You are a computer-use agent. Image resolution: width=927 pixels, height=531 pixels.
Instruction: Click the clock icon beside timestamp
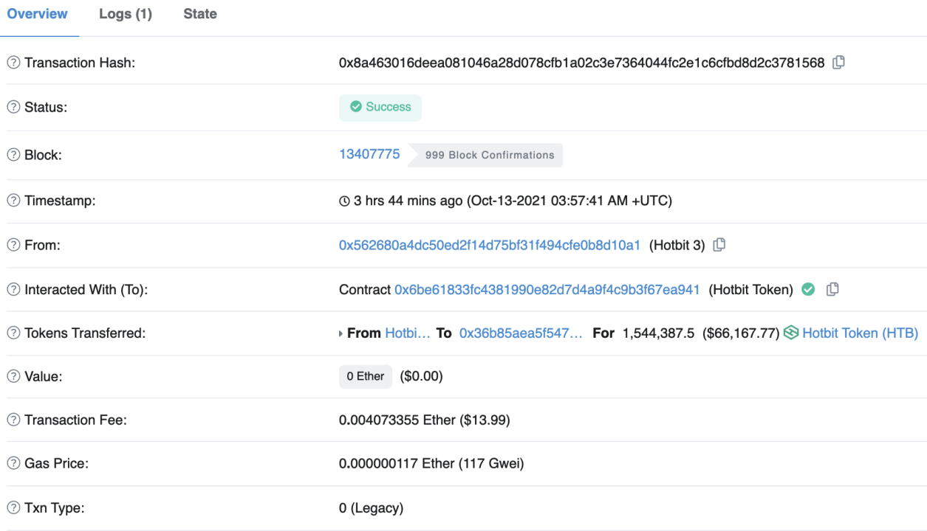[x=344, y=201]
